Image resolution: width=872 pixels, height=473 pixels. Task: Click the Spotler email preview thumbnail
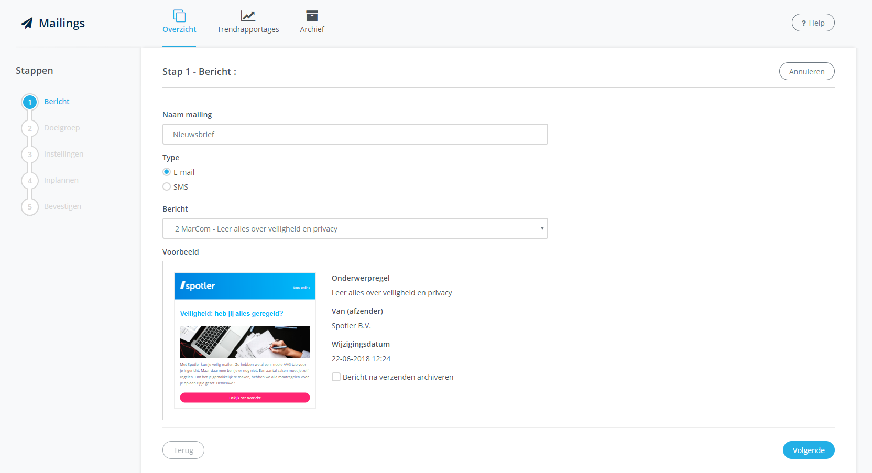click(245, 340)
